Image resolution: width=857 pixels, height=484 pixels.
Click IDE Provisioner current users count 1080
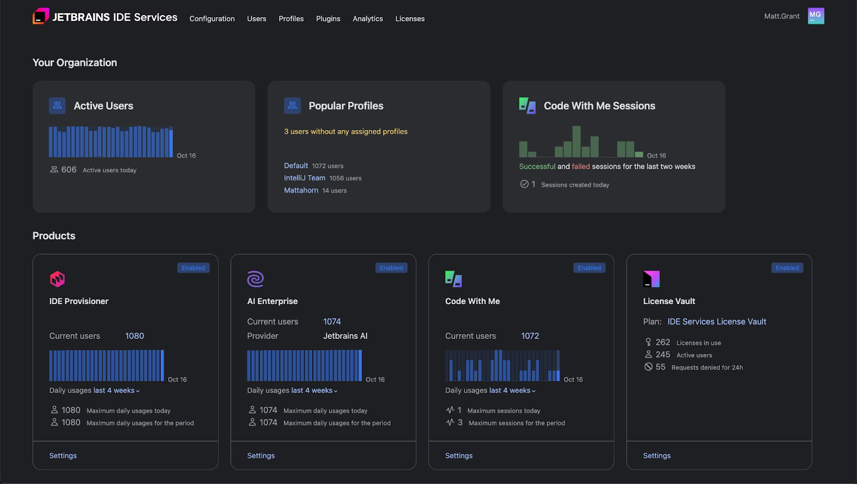[134, 336]
